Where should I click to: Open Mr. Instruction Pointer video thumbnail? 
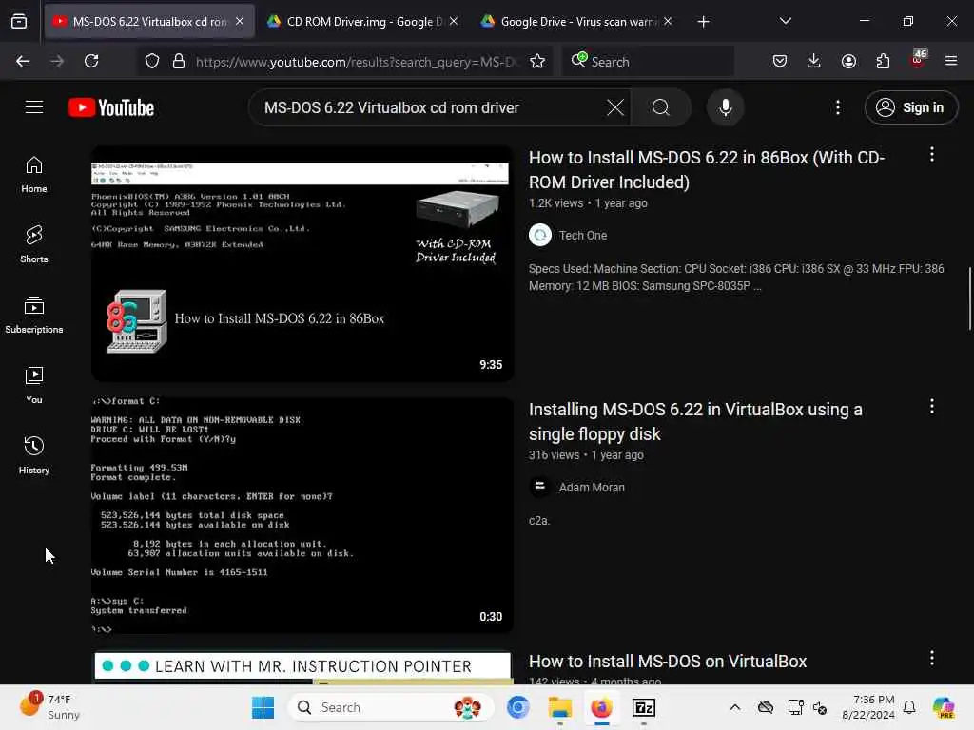pyautogui.click(x=302, y=667)
